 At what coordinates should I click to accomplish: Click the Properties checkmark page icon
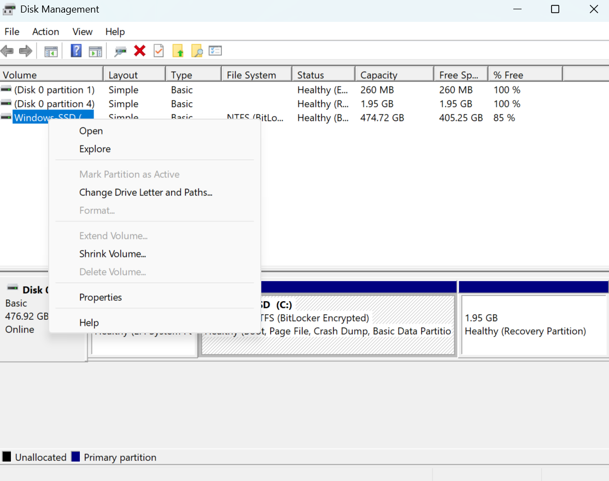[x=159, y=51]
